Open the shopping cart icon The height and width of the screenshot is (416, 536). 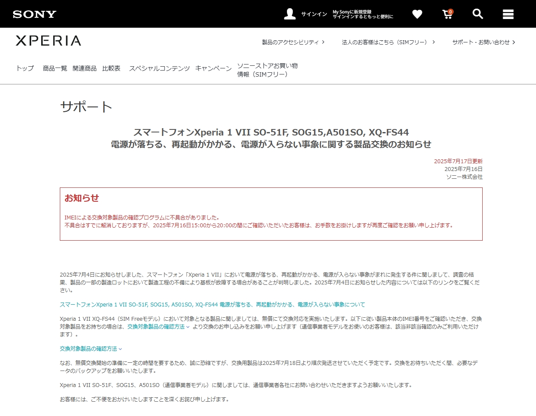(448, 14)
